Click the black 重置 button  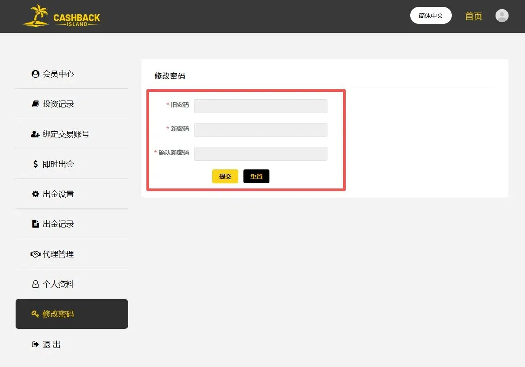256,176
